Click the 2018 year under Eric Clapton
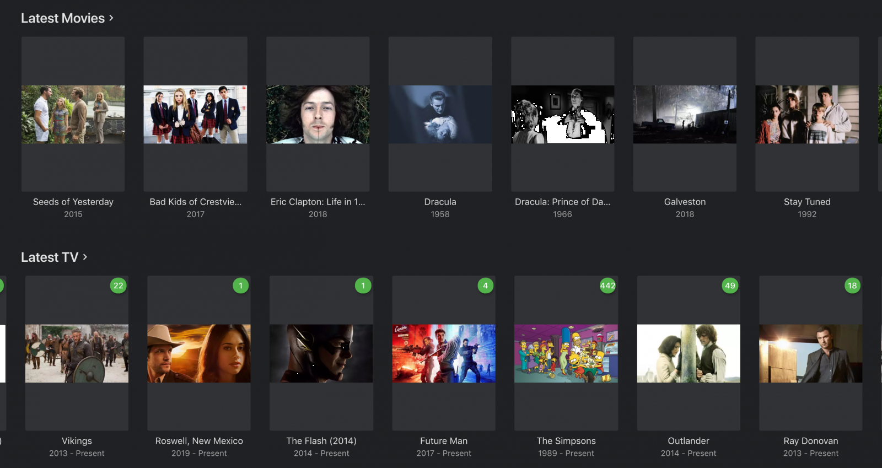 click(x=318, y=214)
